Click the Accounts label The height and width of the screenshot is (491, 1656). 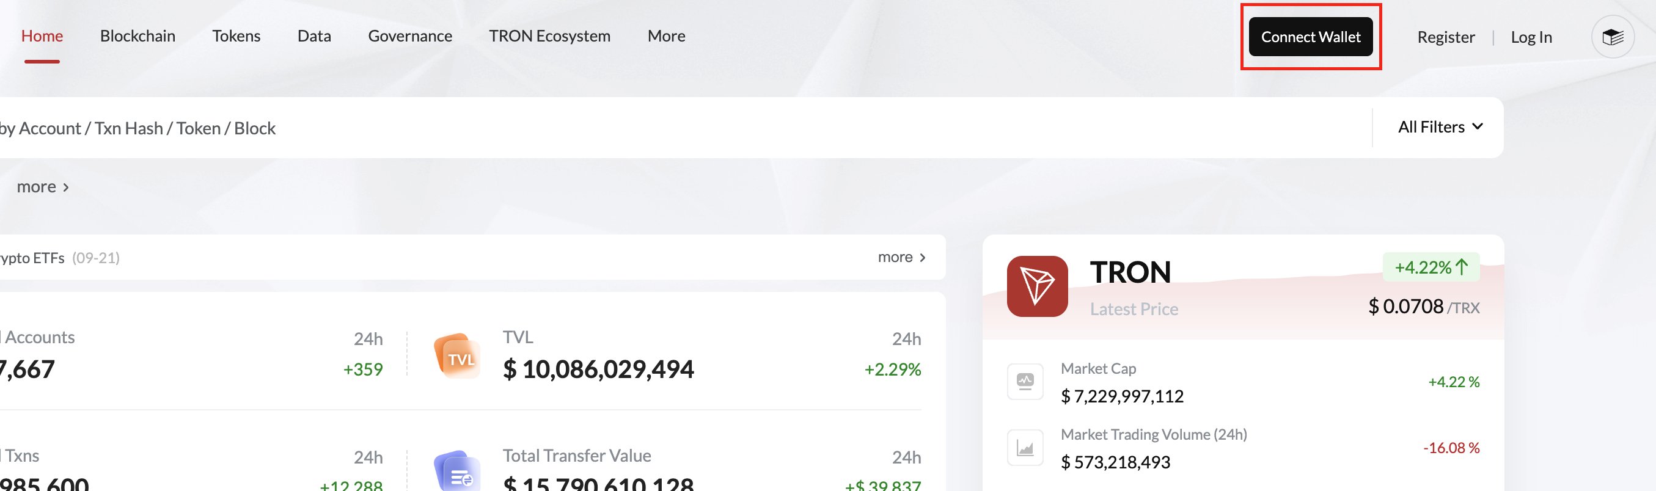40,337
